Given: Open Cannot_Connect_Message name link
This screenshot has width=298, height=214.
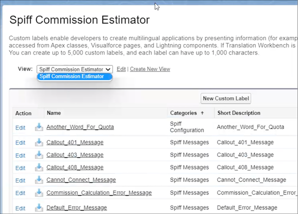Looking at the screenshot, I should [x=81, y=180].
